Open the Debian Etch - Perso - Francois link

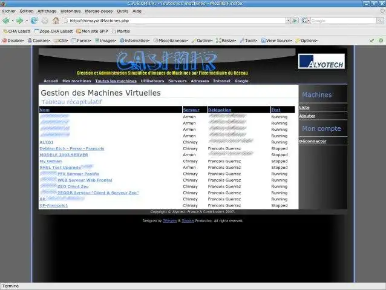[72, 148]
